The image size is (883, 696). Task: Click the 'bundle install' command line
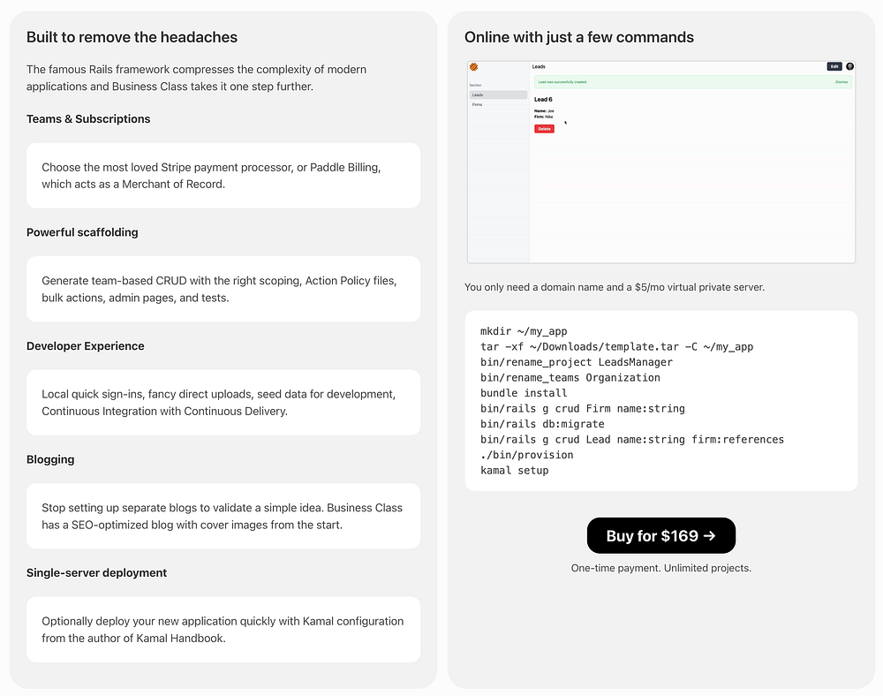click(x=524, y=393)
